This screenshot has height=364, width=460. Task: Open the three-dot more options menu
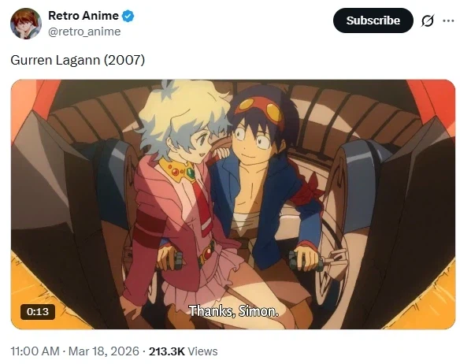click(x=448, y=20)
